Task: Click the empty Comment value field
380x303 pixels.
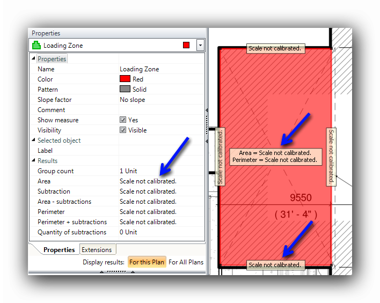Action: coord(162,110)
